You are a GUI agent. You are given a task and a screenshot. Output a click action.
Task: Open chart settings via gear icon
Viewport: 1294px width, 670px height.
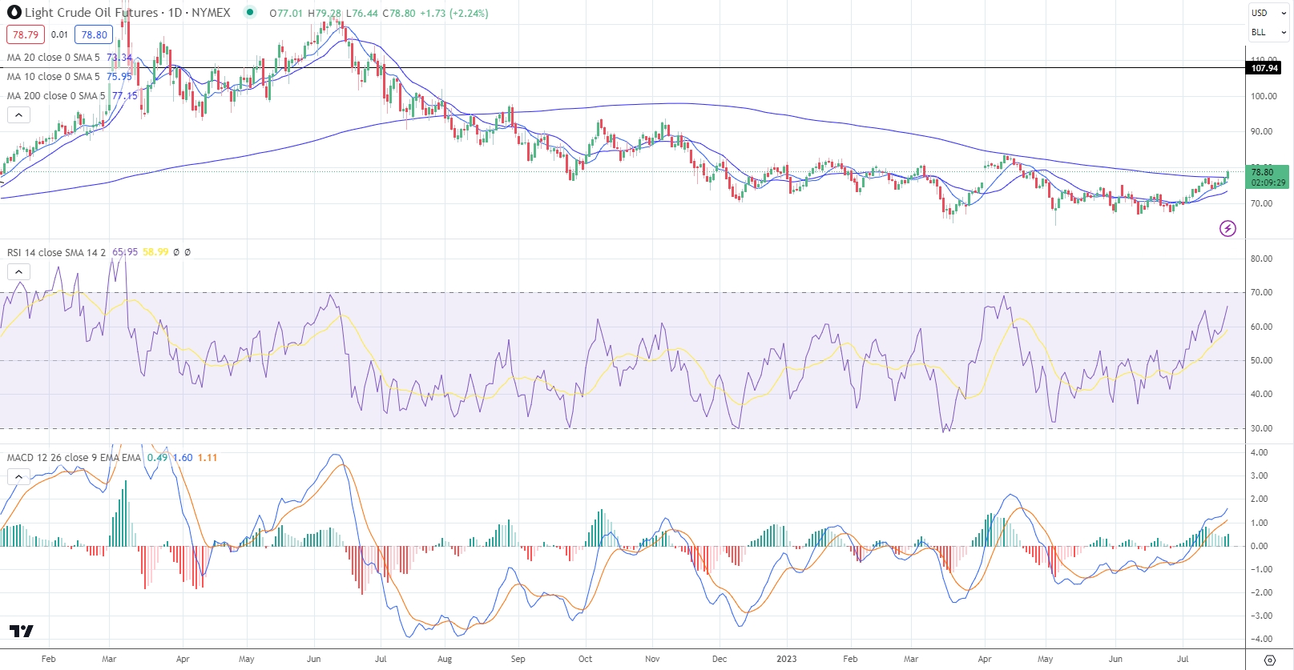click(1269, 660)
